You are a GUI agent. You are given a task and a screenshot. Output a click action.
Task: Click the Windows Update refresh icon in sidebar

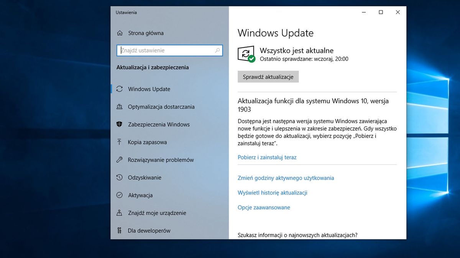[x=120, y=89]
